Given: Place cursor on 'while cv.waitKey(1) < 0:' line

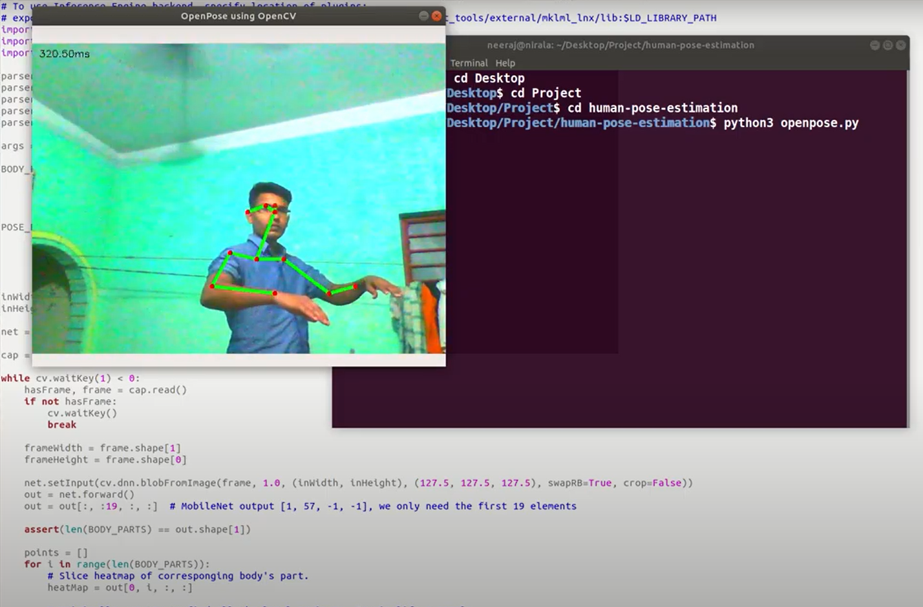Looking at the screenshot, I should pyautogui.click(x=70, y=378).
